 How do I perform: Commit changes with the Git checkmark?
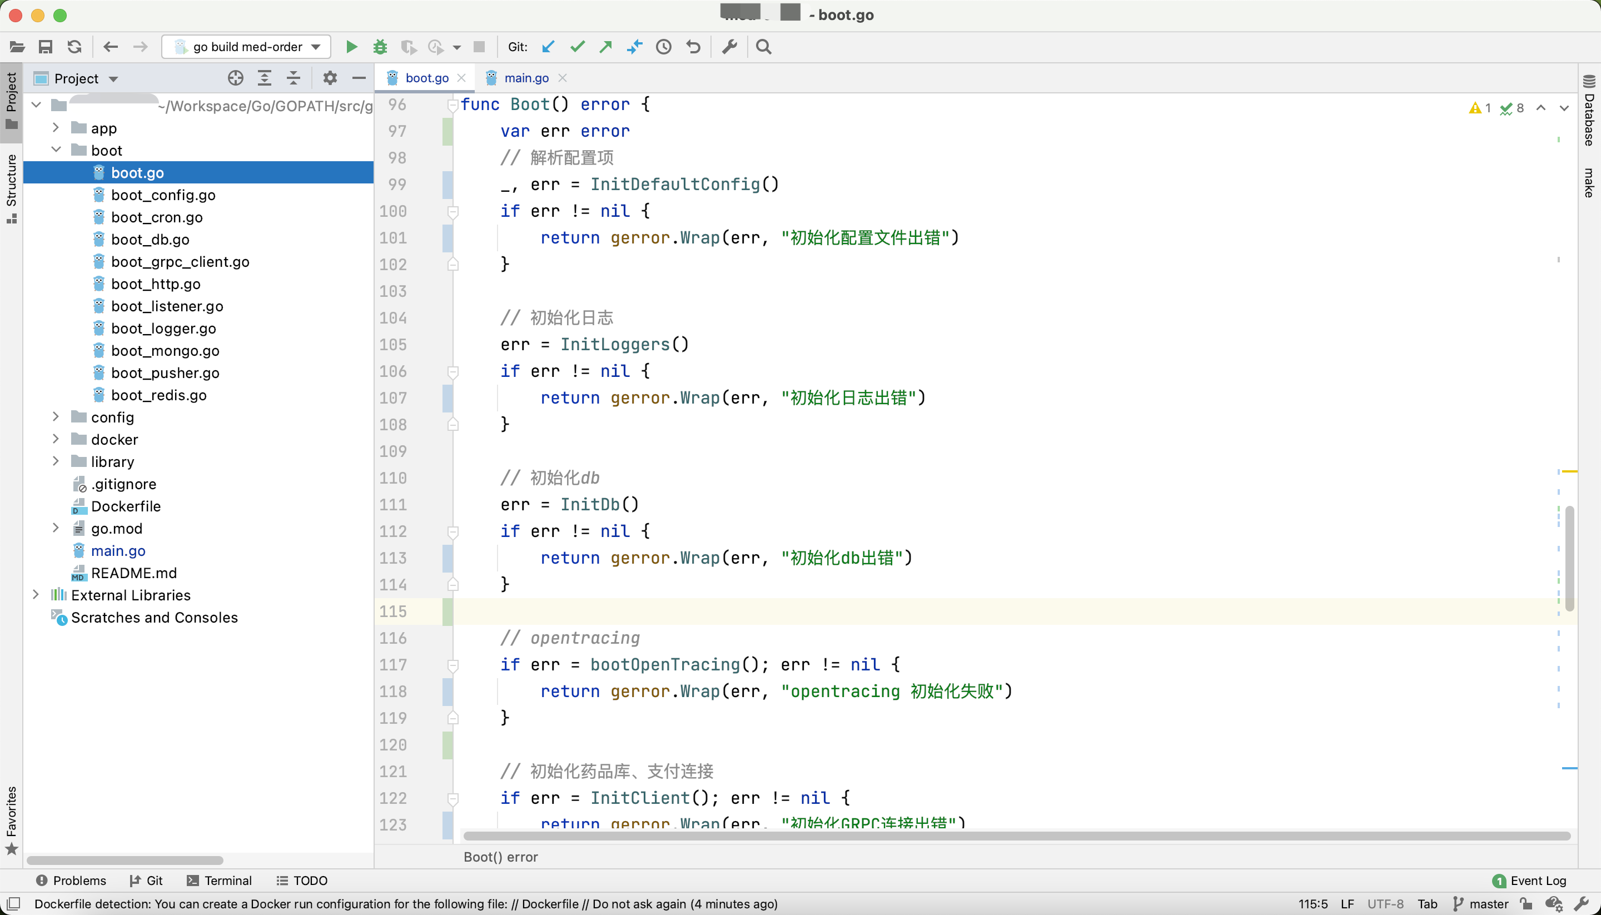click(577, 47)
